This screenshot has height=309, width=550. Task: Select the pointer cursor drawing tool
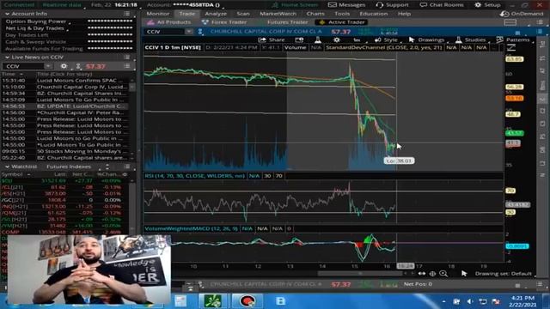point(464,273)
